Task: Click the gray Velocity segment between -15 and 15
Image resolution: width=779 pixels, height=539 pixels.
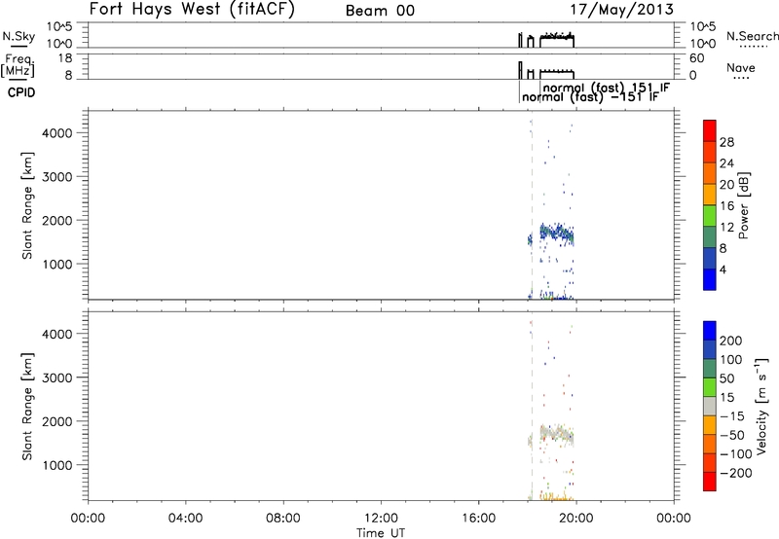Action: tap(710, 406)
